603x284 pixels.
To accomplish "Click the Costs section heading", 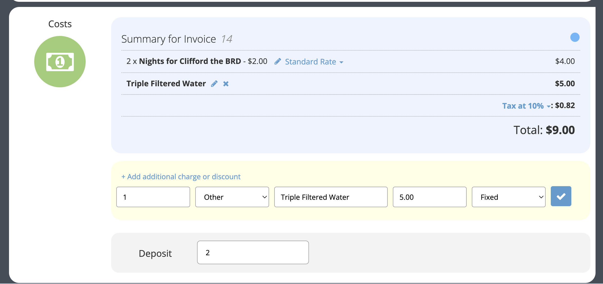I will 60,24.
